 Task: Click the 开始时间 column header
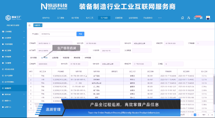(x=168, y=71)
